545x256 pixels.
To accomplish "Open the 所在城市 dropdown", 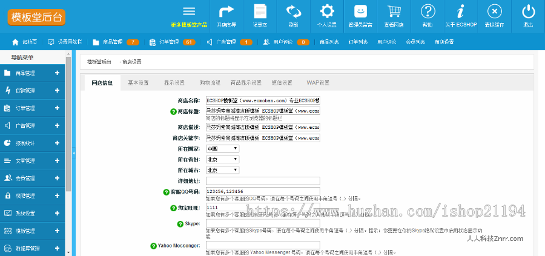I will 222,170.
